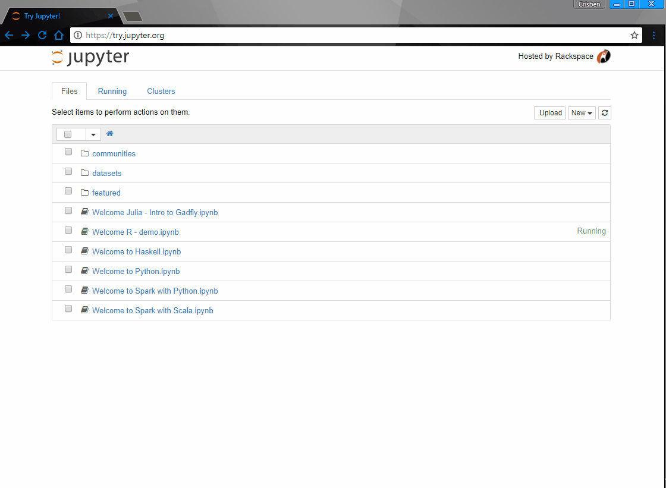View site information icon in address bar

pyautogui.click(x=78, y=35)
